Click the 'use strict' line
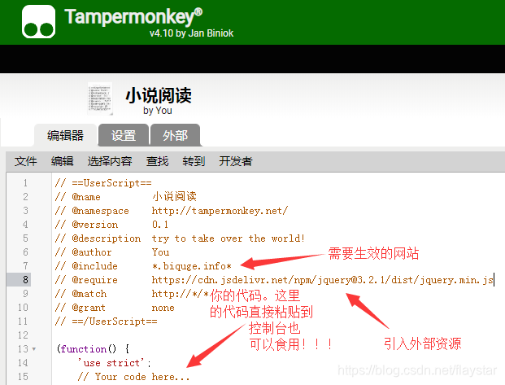The height and width of the screenshot is (385, 505). click(114, 363)
